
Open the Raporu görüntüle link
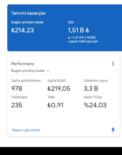click(x=26, y=130)
